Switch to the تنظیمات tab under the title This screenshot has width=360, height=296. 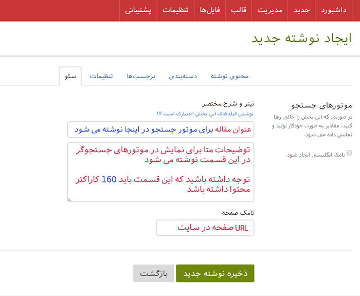(101, 76)
